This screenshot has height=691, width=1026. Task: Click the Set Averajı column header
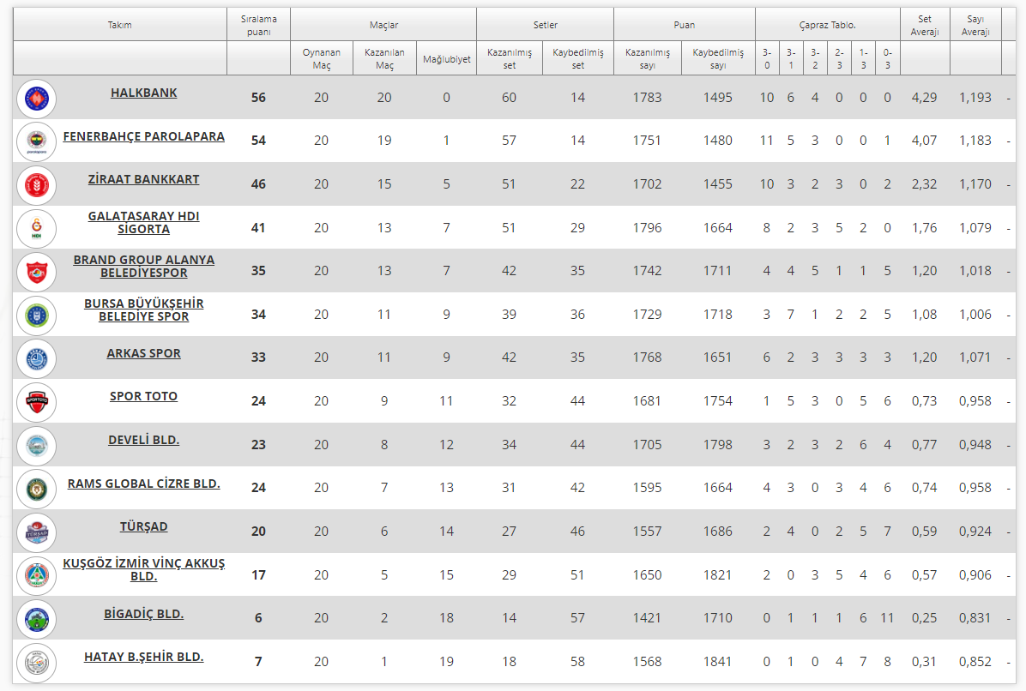(925, 25)
